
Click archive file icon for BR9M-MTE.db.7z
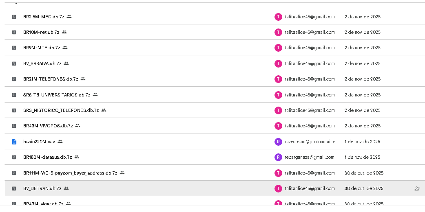coord(14,48)
